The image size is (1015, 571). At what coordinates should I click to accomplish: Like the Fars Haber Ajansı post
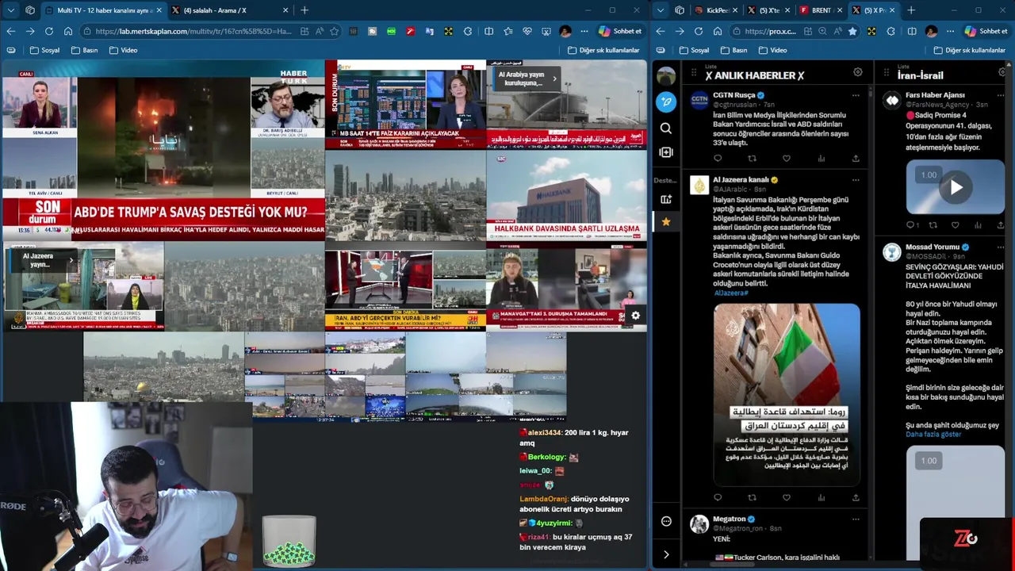coord(956,225)
